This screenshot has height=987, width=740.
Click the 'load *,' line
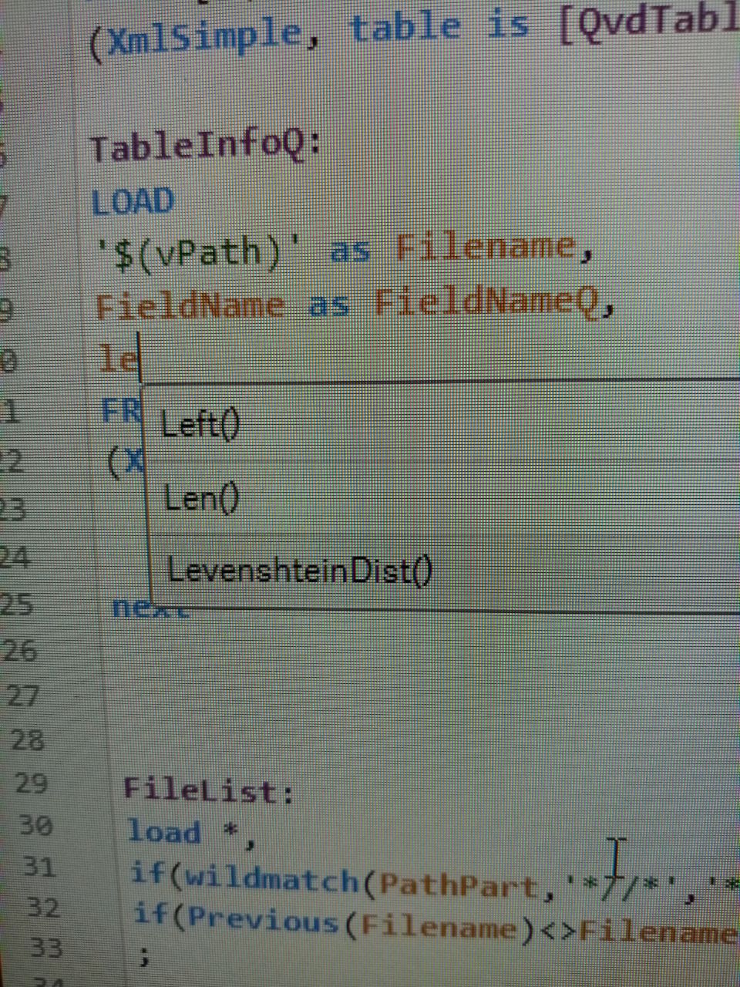[x=190, y=833]
